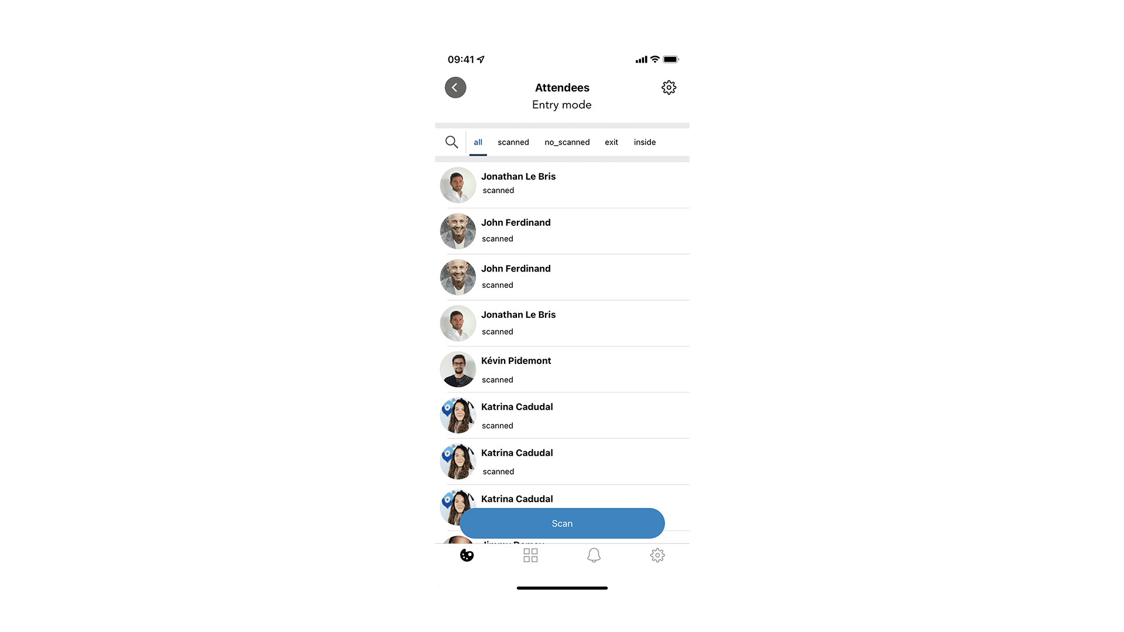Image resolution: width=1124 pixels, height=632 pixels.
Task: Navigate back using the back arrow icon
Action: [x=455, y=87]
